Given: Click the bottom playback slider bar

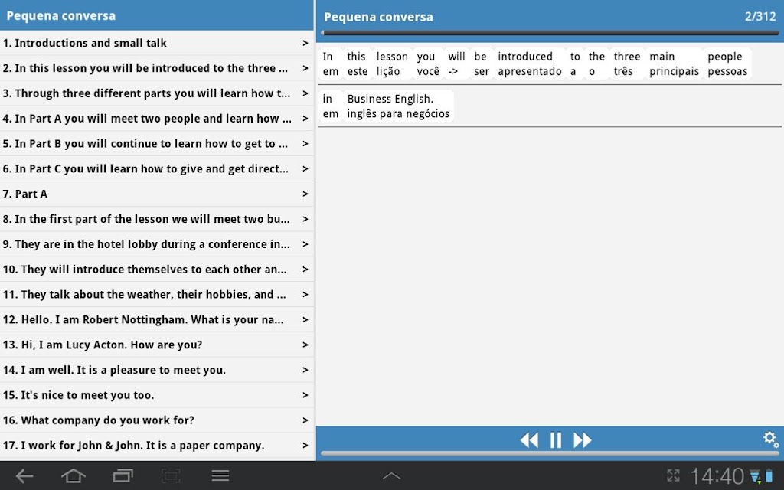Looking at the screenshot, I should tap(550, 453).
